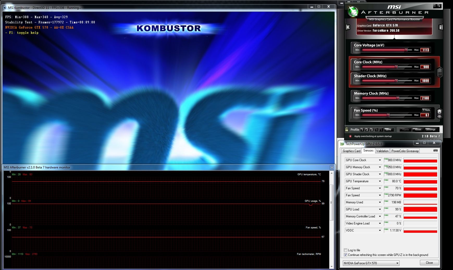Open the Validation tab in GPU-Z

coord(382,151)
